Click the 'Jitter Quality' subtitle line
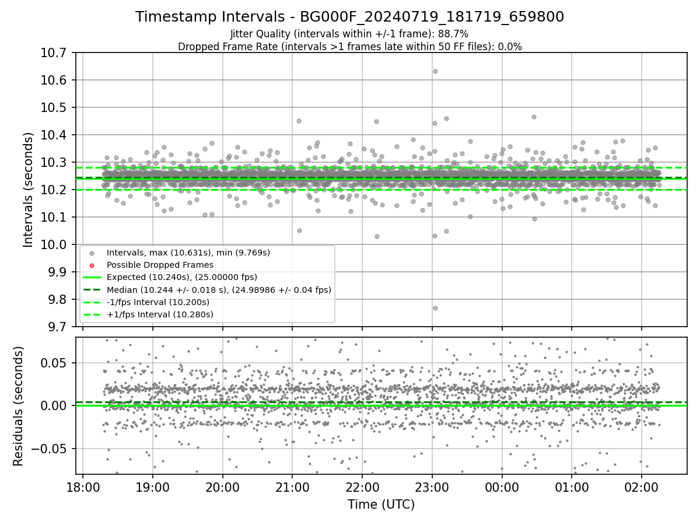This screenshot has width=700, height=525. click(349, 34)
